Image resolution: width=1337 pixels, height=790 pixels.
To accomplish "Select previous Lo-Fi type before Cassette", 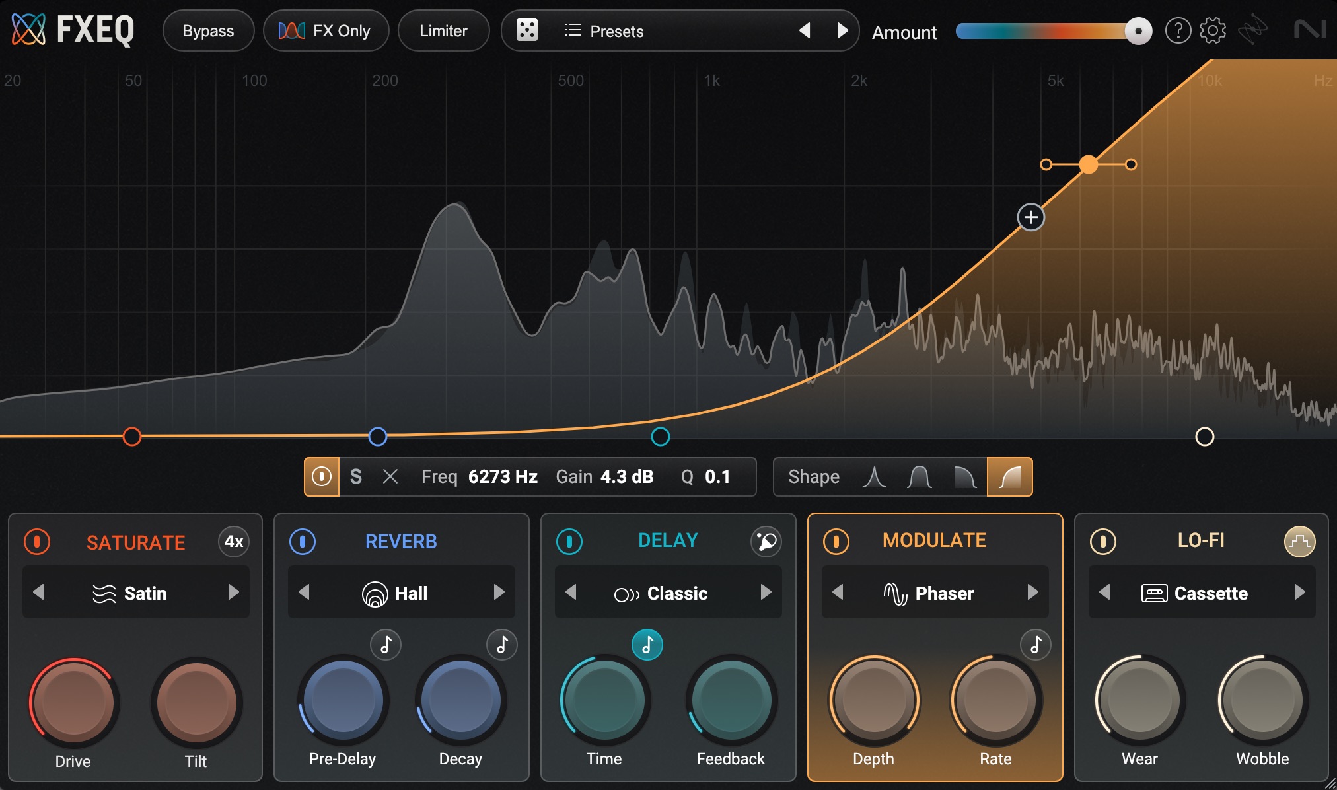I will click(1104, 592).
